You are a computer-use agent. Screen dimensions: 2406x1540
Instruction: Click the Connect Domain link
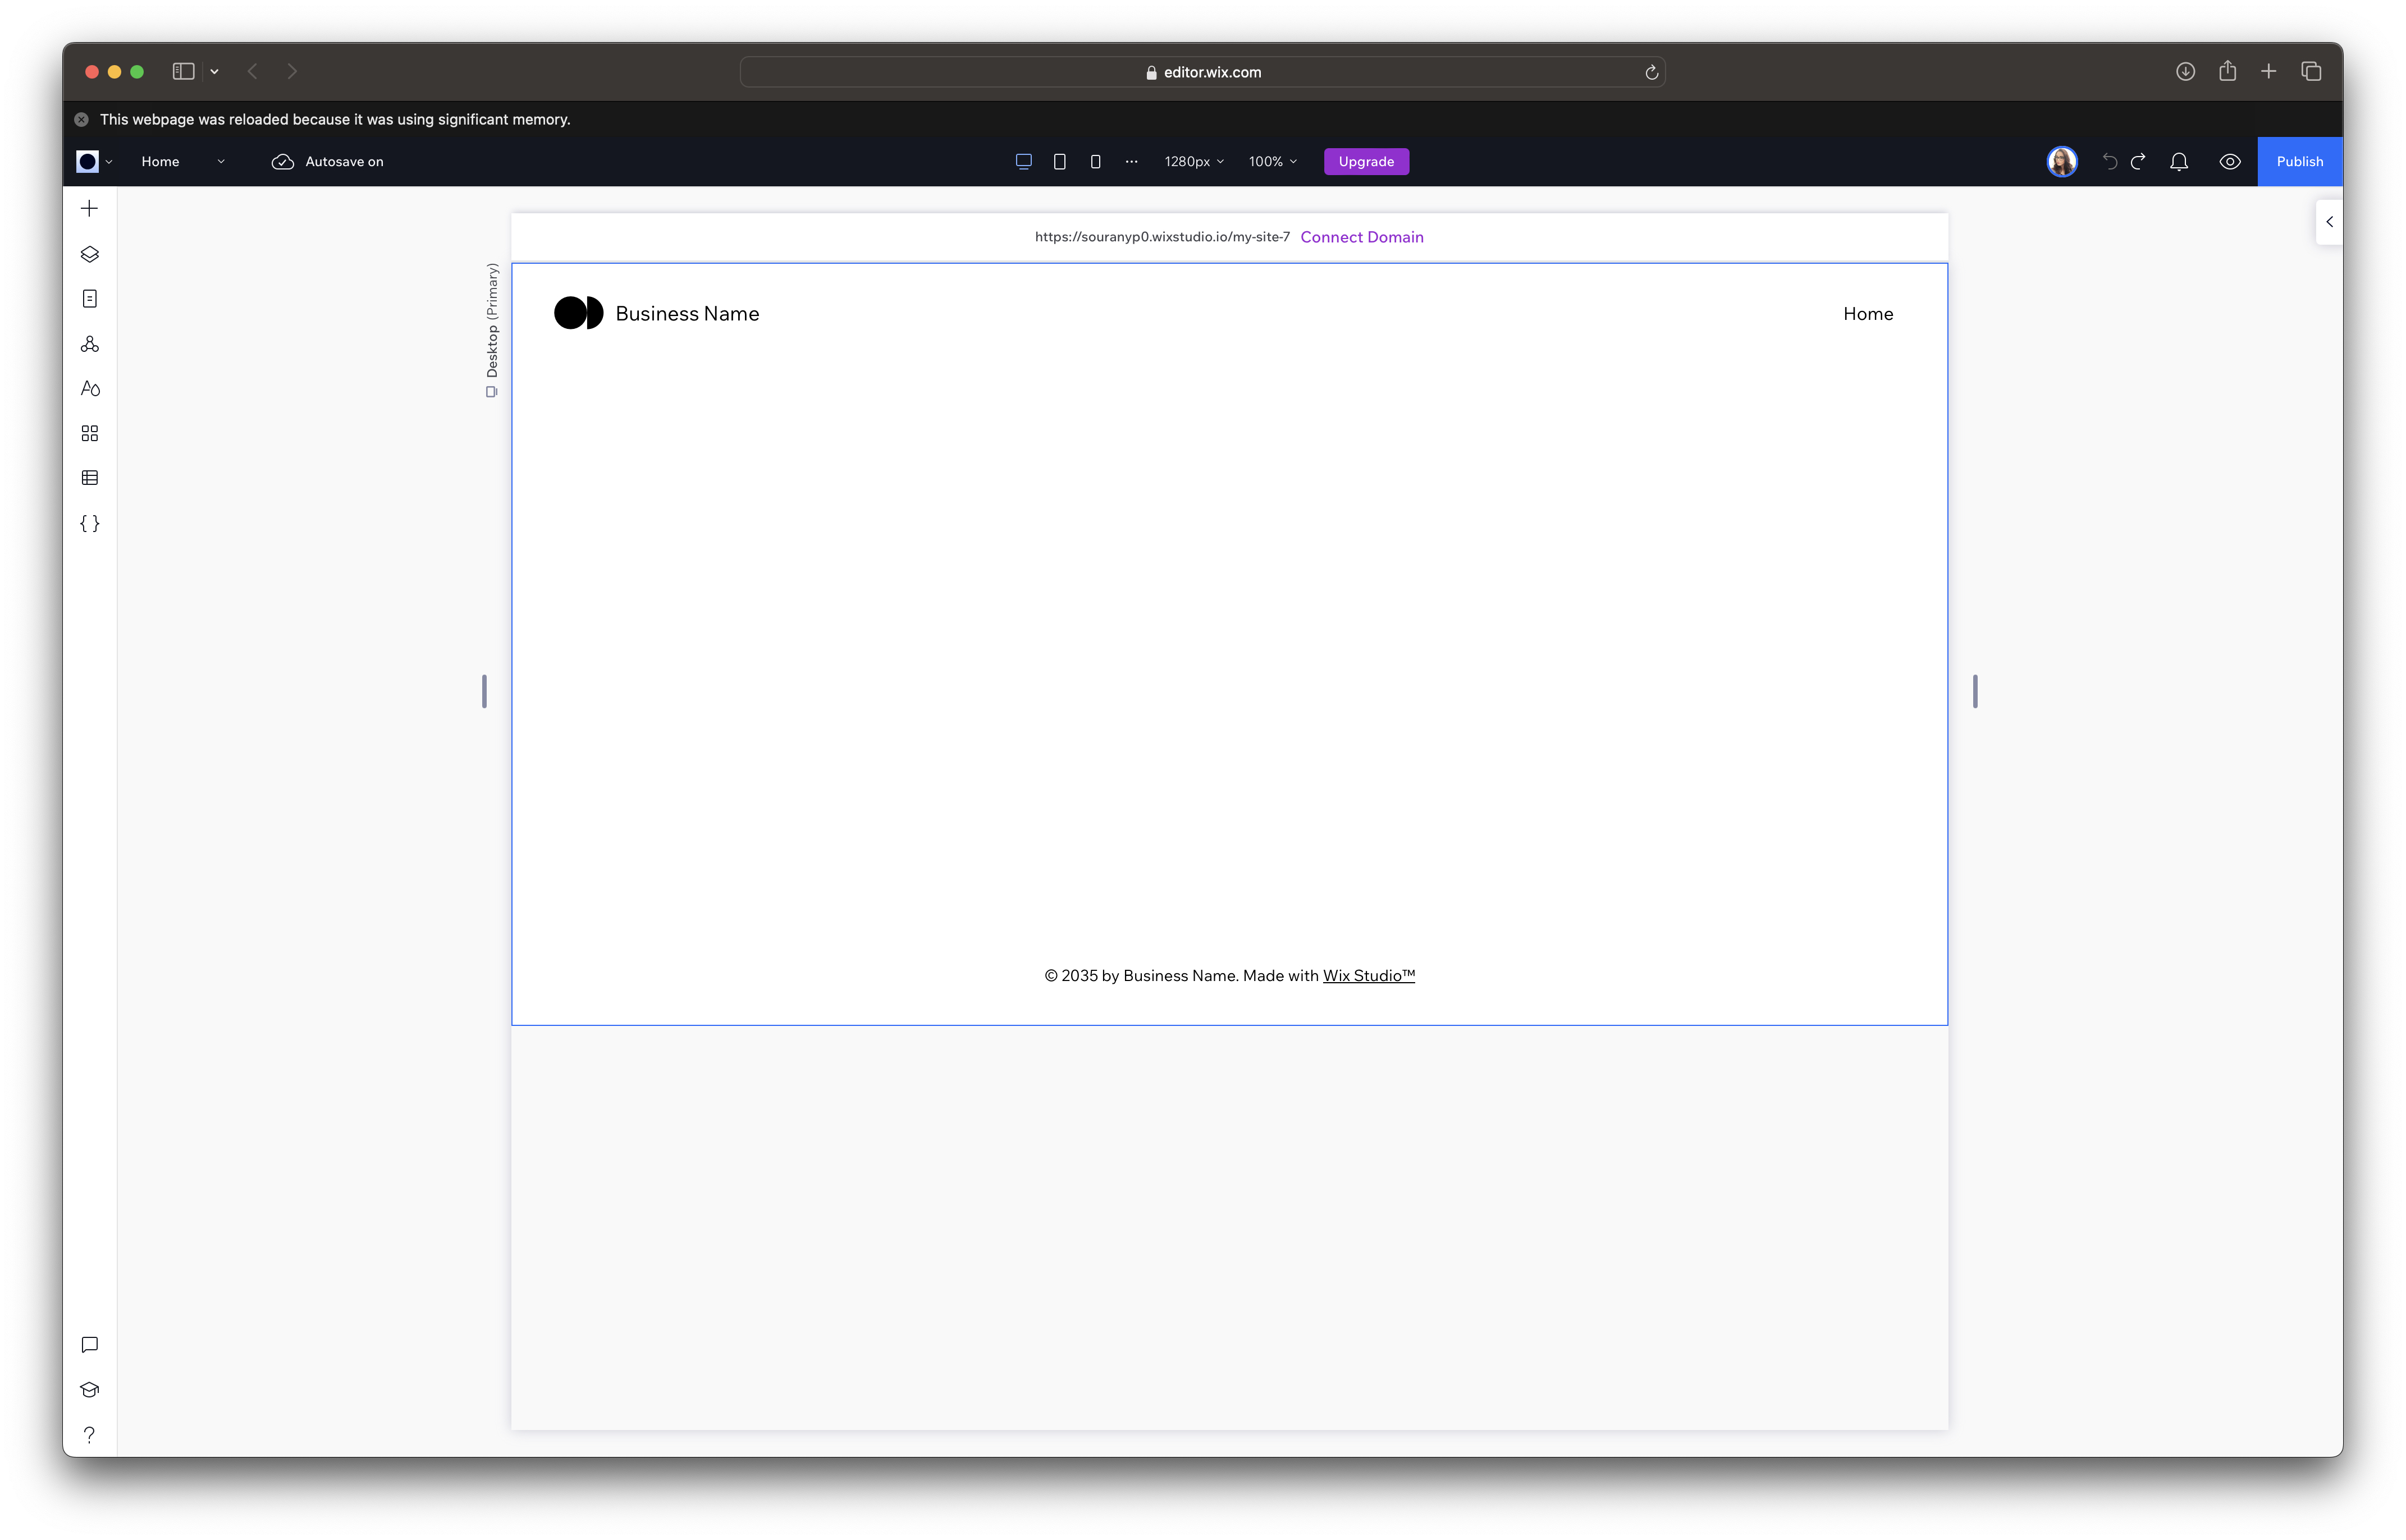pos(1362,237)
